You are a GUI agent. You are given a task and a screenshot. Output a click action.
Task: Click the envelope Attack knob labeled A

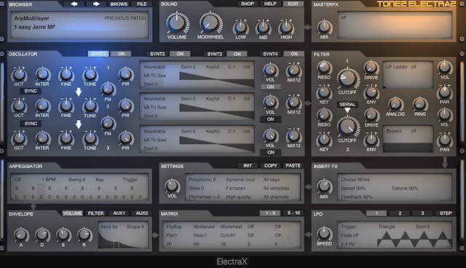click(21, 234)
